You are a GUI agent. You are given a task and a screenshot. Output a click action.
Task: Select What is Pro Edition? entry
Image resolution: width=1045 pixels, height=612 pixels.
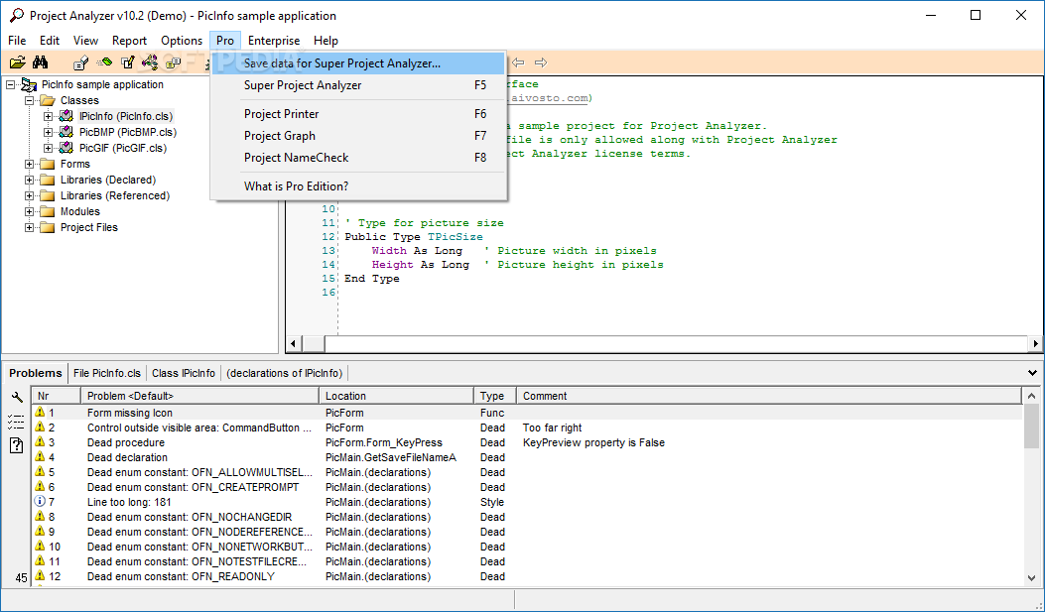(x=358, y=186)
